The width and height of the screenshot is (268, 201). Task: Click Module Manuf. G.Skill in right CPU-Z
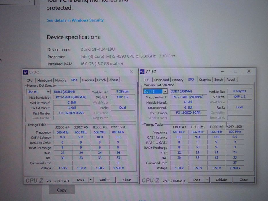(x=188, y=102)
